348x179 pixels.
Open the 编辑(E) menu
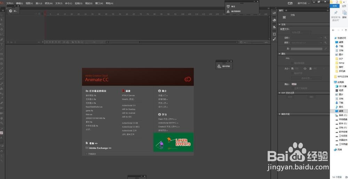pos(19,3)
